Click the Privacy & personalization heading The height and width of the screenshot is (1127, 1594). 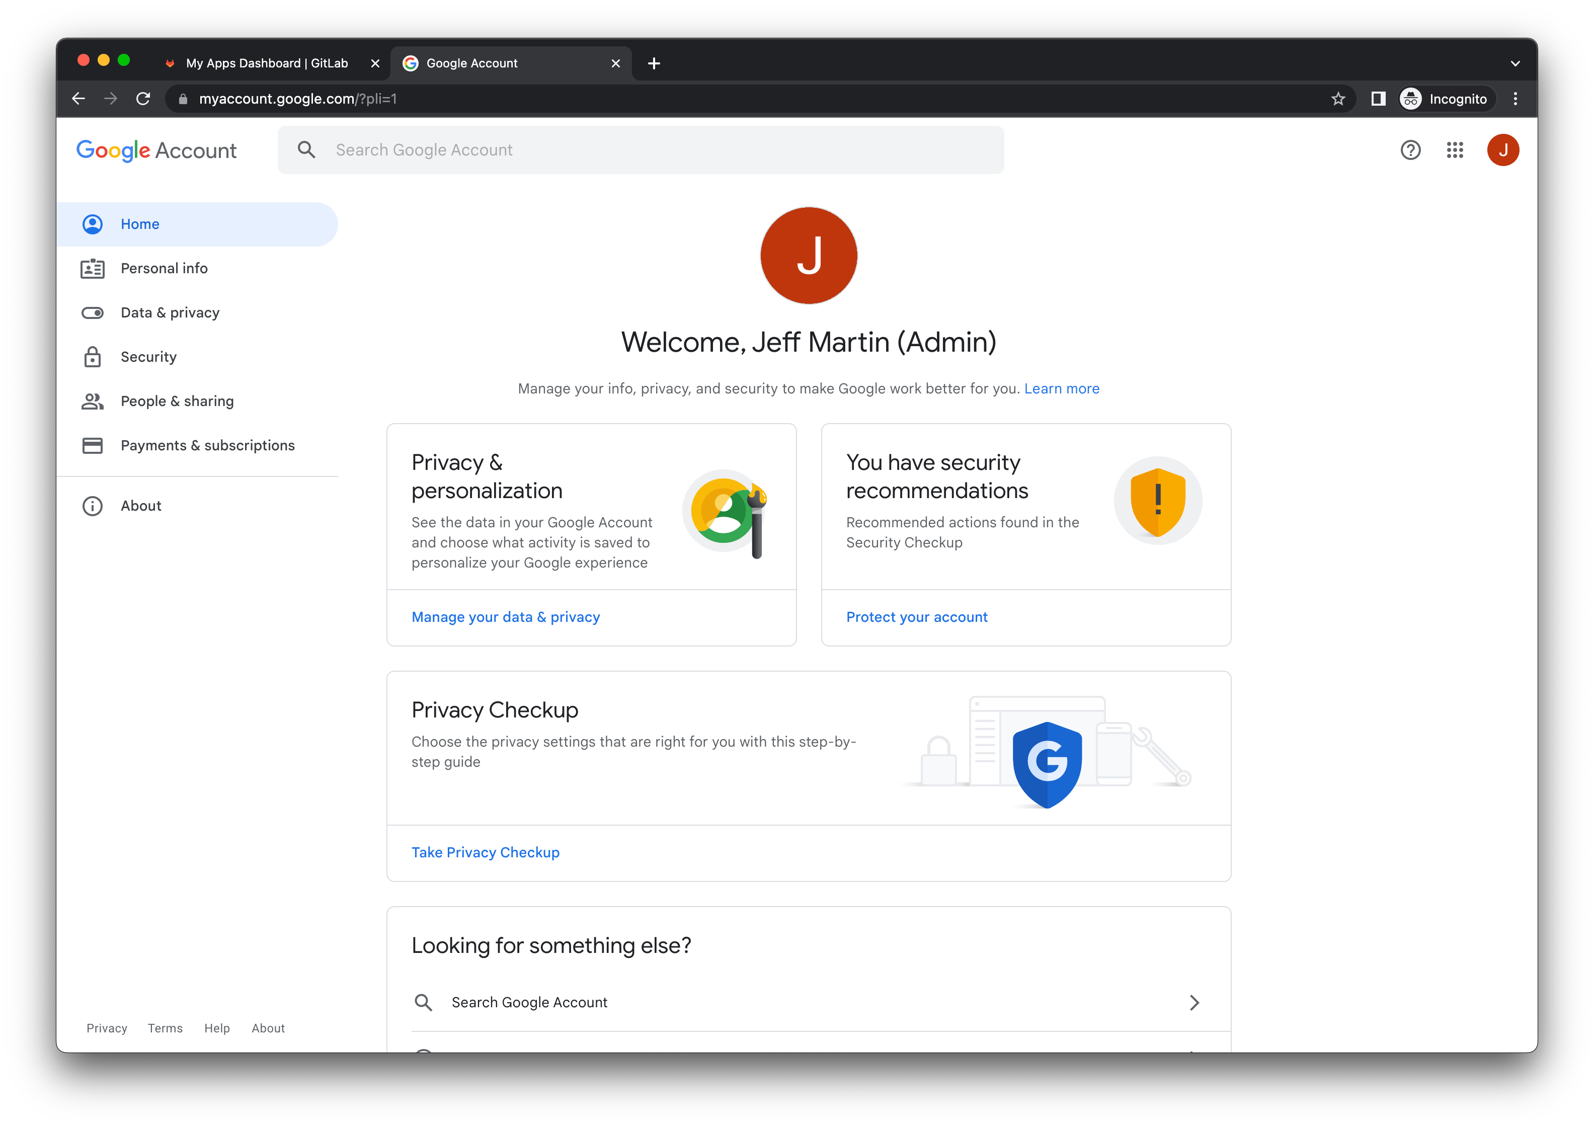(x=487, y=476)
